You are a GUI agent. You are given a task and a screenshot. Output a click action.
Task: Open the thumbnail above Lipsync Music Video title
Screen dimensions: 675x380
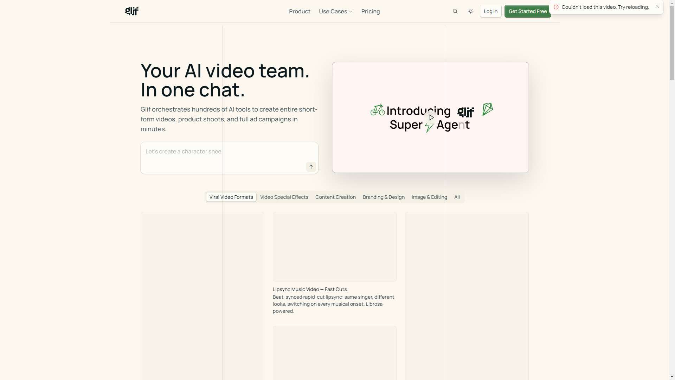[335, 247]
